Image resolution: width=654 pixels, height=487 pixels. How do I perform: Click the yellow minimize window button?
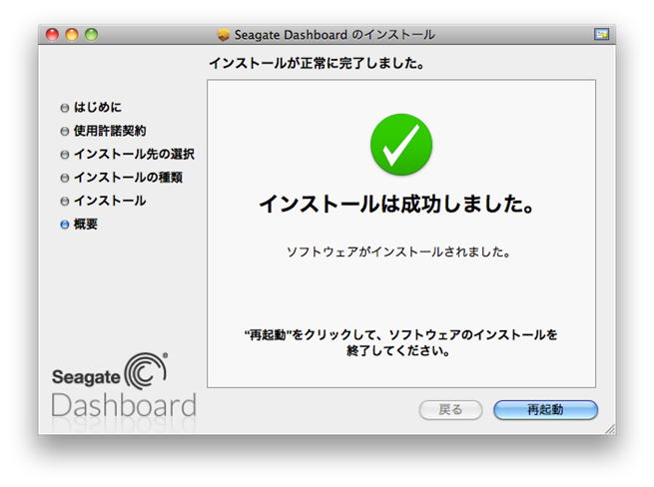point(72,34)
